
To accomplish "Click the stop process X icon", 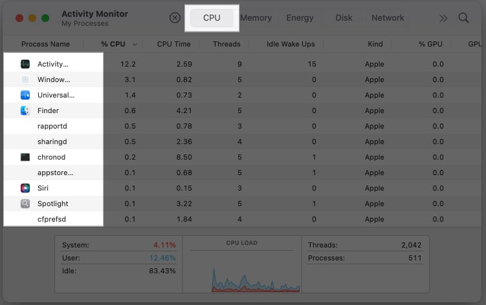I will [175, 18].
